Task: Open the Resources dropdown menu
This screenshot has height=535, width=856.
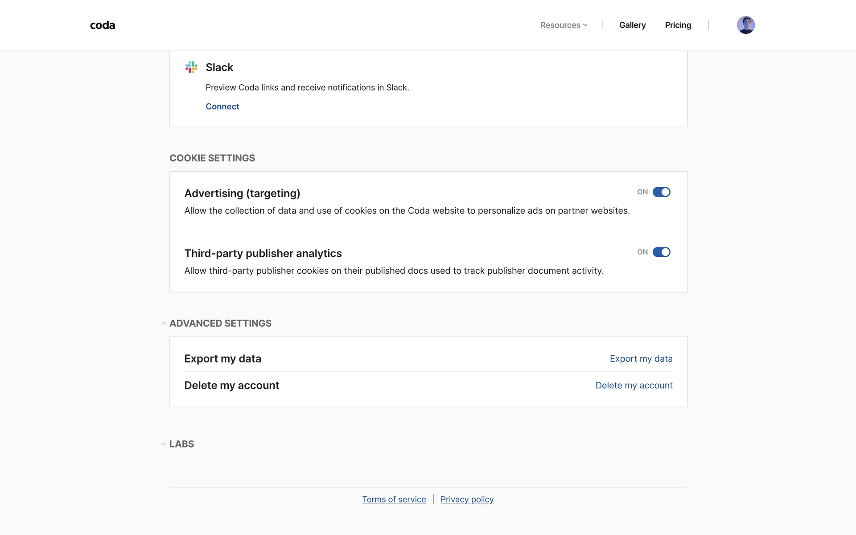Action: (x=564, y=25)
